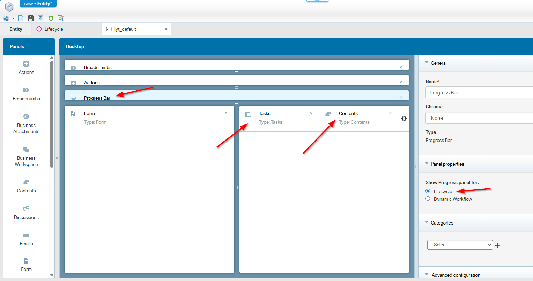The image size is (533, 281).
Task: Open the gear settings icon beside Contents
Action: [x=404, y=119]
